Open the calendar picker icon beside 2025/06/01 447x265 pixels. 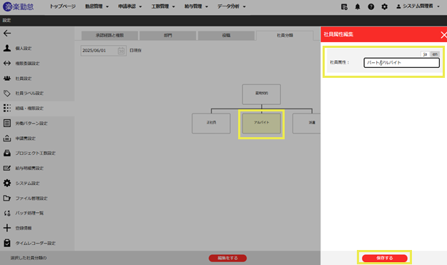pos(121,51)
